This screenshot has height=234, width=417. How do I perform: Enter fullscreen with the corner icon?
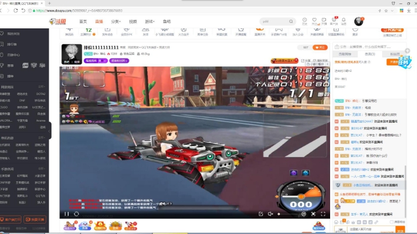click(323, 214)
